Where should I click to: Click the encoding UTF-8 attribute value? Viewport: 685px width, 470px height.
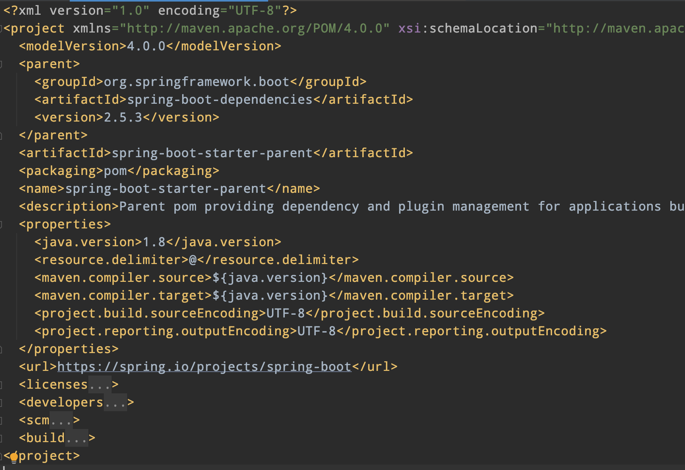pyautogui.click(x=255, y=10)
